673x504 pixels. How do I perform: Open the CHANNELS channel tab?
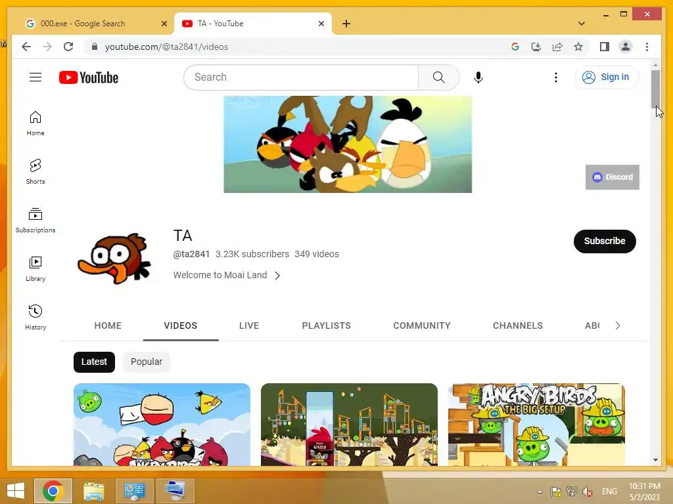tap(518, 325)
